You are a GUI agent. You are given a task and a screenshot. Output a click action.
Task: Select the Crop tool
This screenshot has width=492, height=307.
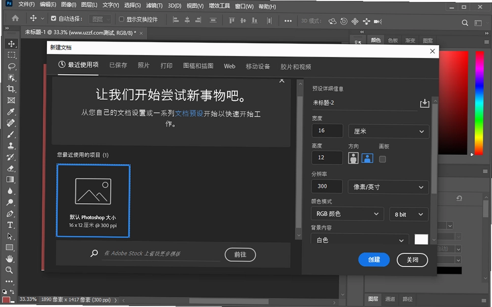[x=11, y=89]
